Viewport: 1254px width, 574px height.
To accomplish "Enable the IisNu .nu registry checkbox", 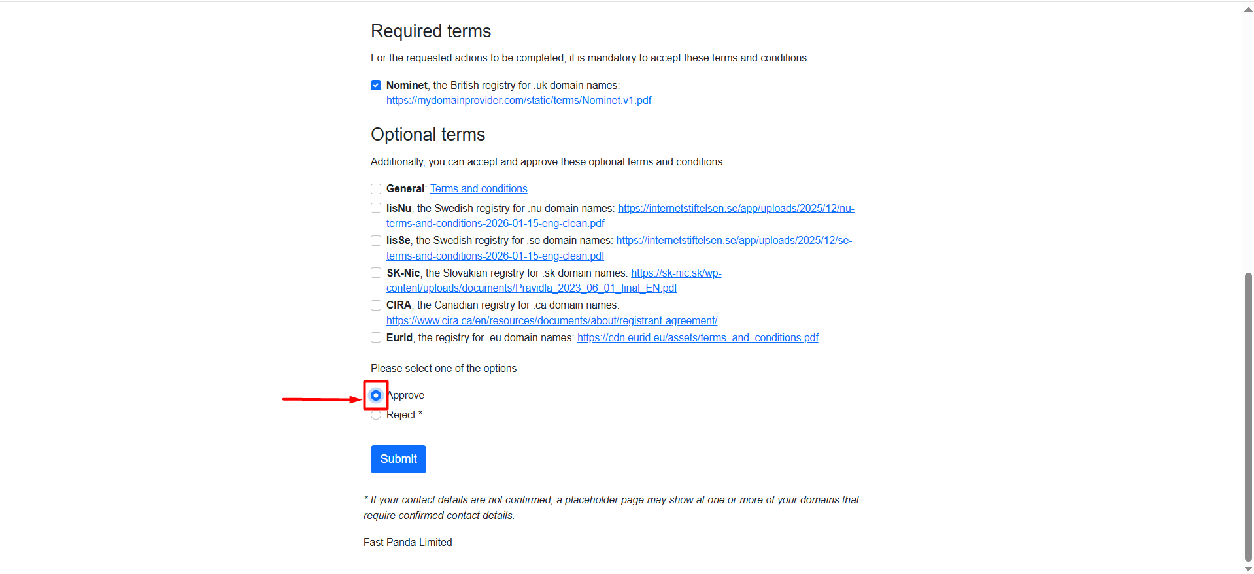I will tap(376, 209).
